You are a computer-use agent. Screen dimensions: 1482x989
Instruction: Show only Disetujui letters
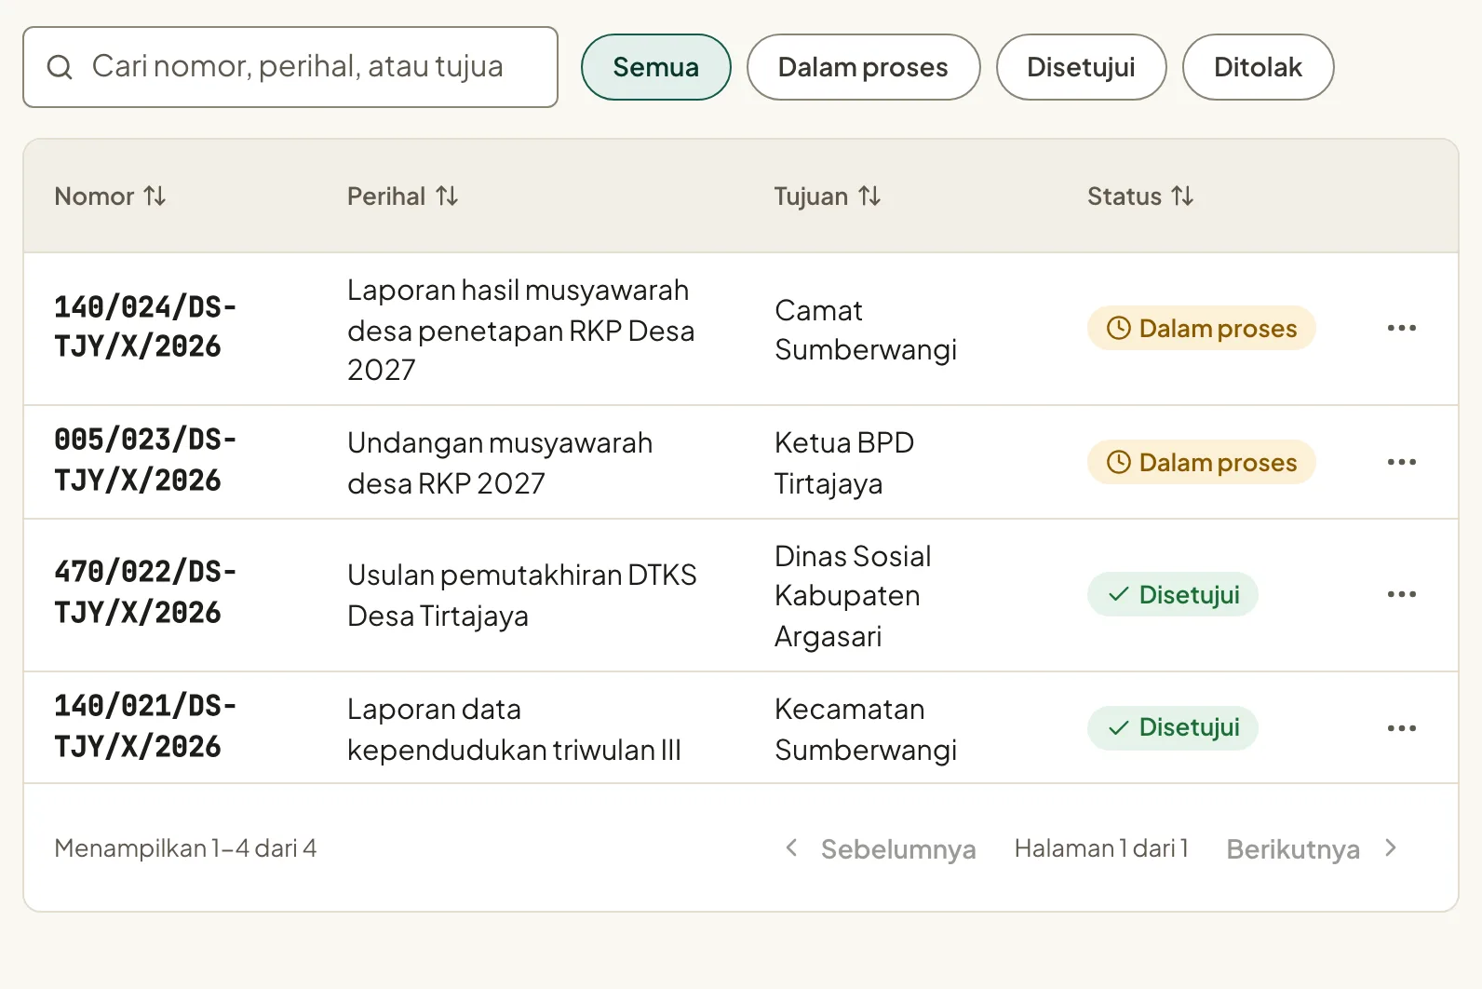pos(1081,67)
